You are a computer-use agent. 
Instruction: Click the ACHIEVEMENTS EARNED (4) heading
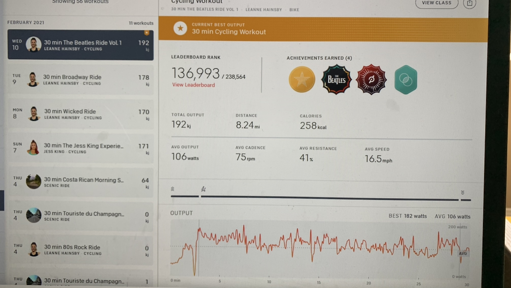[319, 58]
